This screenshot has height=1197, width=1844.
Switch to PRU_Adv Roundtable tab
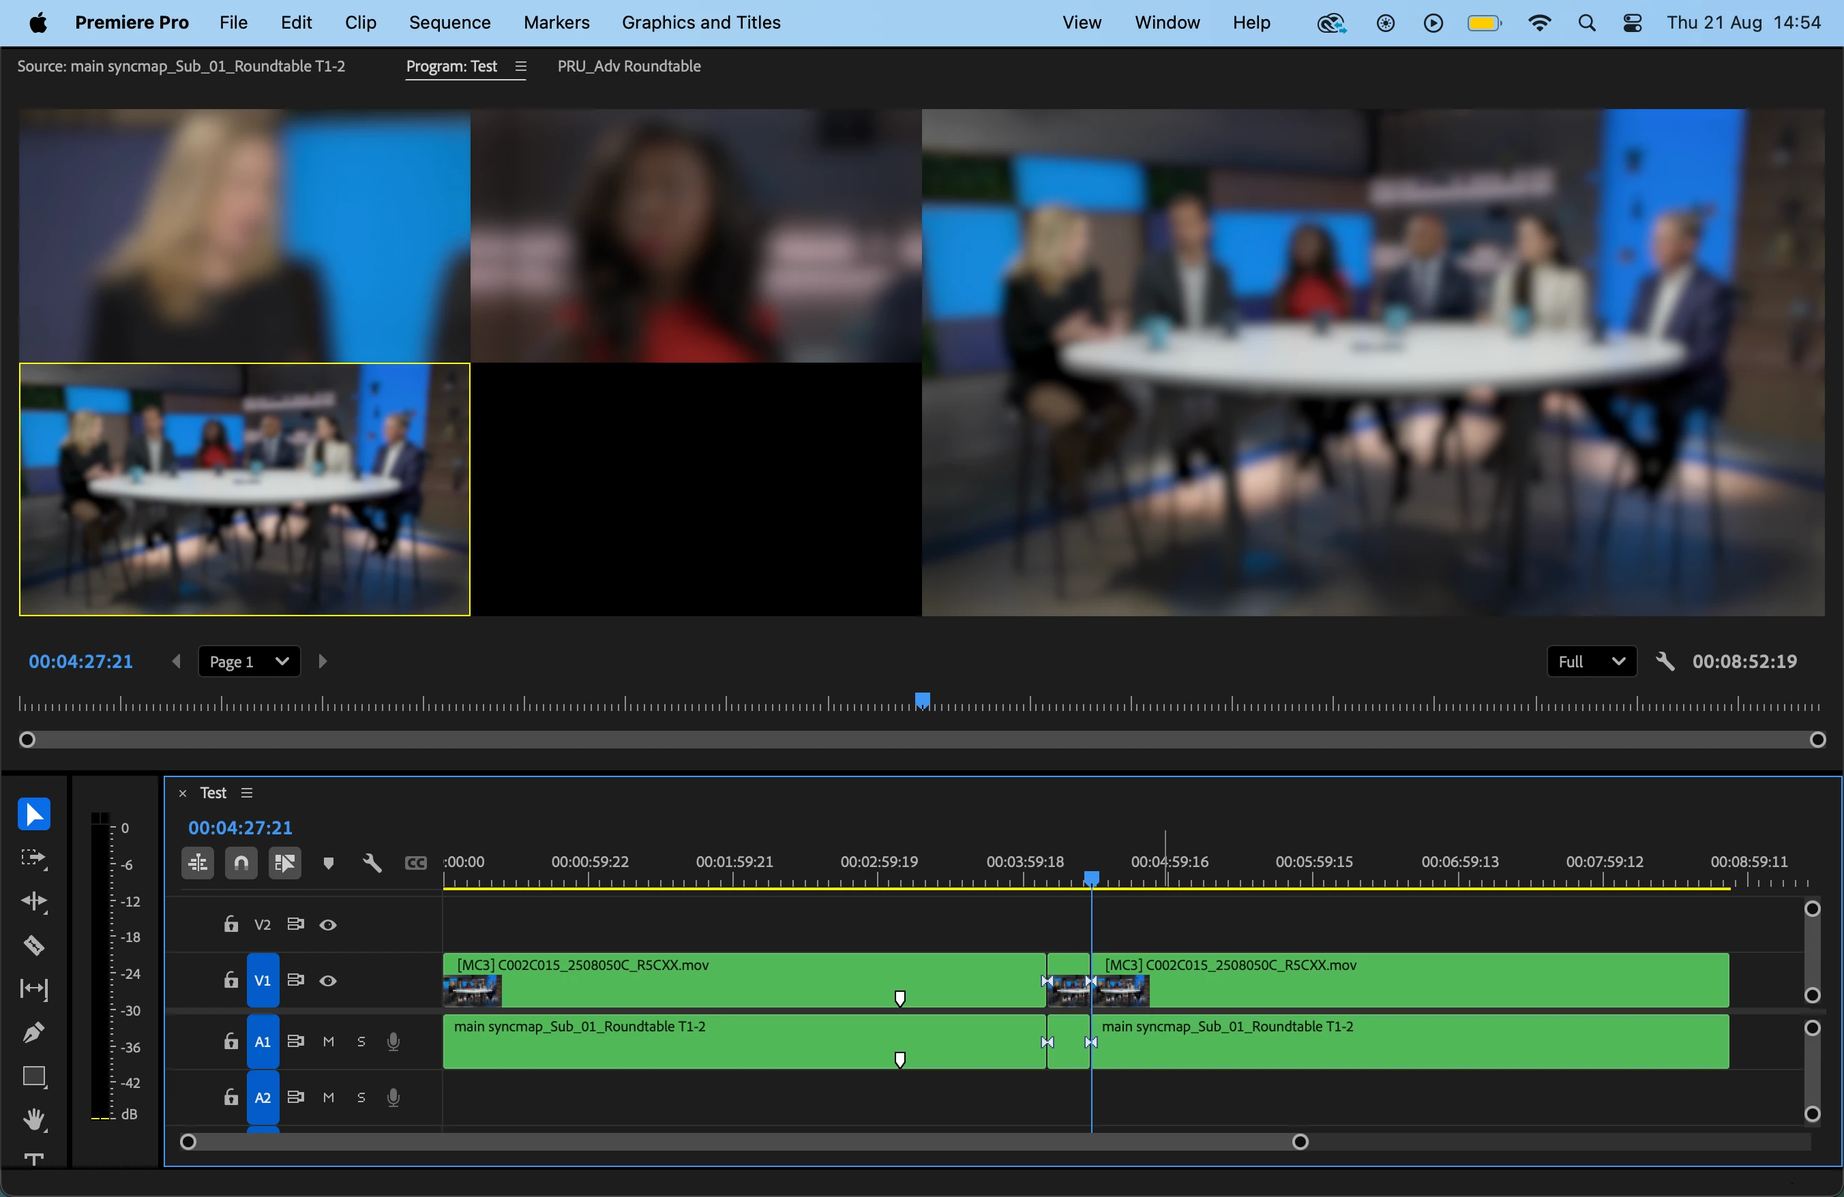point(628,67)
